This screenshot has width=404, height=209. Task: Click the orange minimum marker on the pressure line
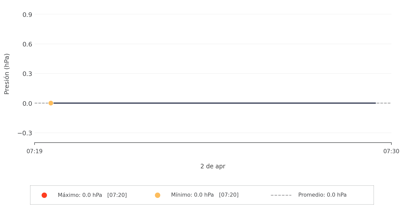[51, 103]
